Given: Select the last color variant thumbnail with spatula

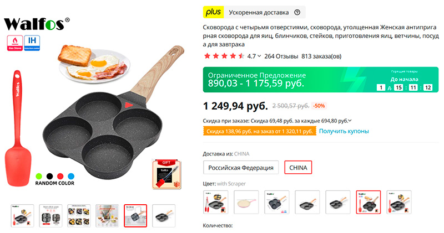Looking at the screenshot, I should pos(399,202).
